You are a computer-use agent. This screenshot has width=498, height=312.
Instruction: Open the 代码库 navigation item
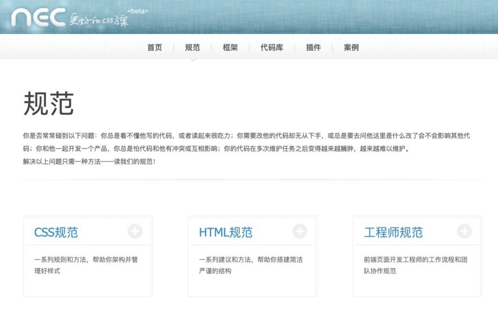(272, 47)
